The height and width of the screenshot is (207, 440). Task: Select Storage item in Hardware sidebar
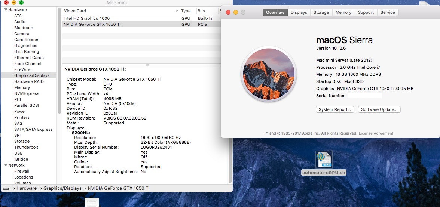click(x=22, y=141)
